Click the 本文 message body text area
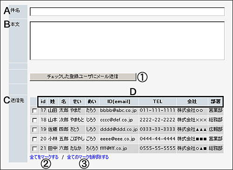The height and width of the screenshot is (170, 233). pos(127,41)
